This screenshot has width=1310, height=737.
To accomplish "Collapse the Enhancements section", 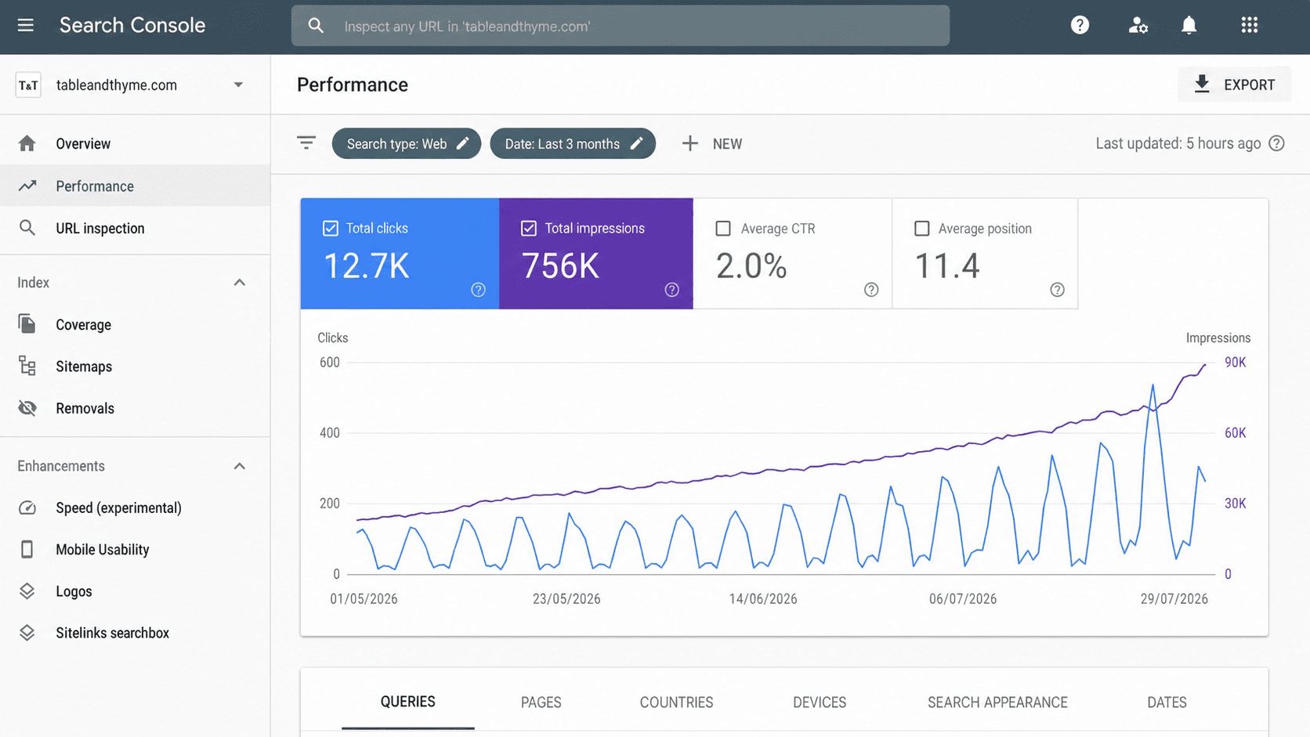I will point(240,466).
